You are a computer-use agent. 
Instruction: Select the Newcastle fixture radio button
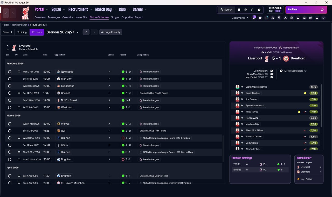(10, 72)
